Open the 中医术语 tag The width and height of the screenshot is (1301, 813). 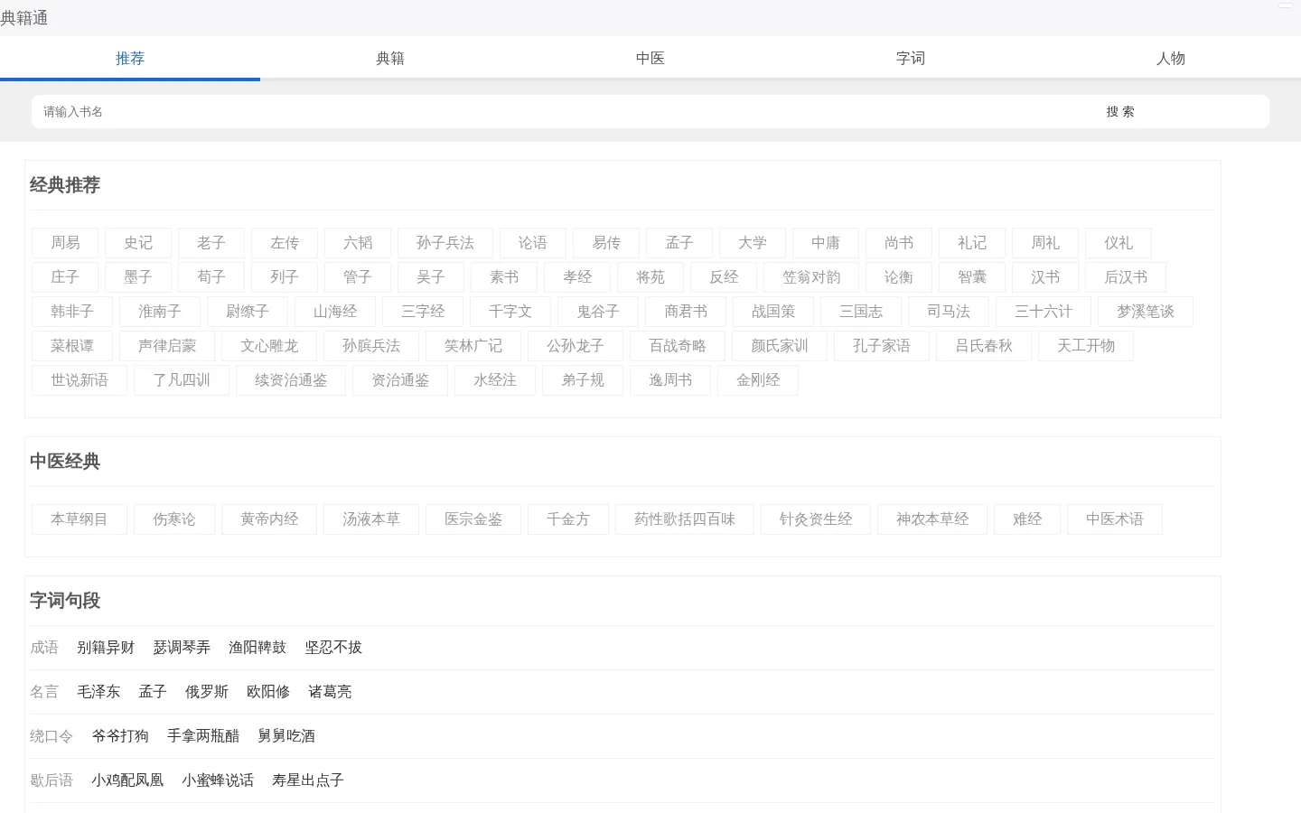(x=1115, y=519)
